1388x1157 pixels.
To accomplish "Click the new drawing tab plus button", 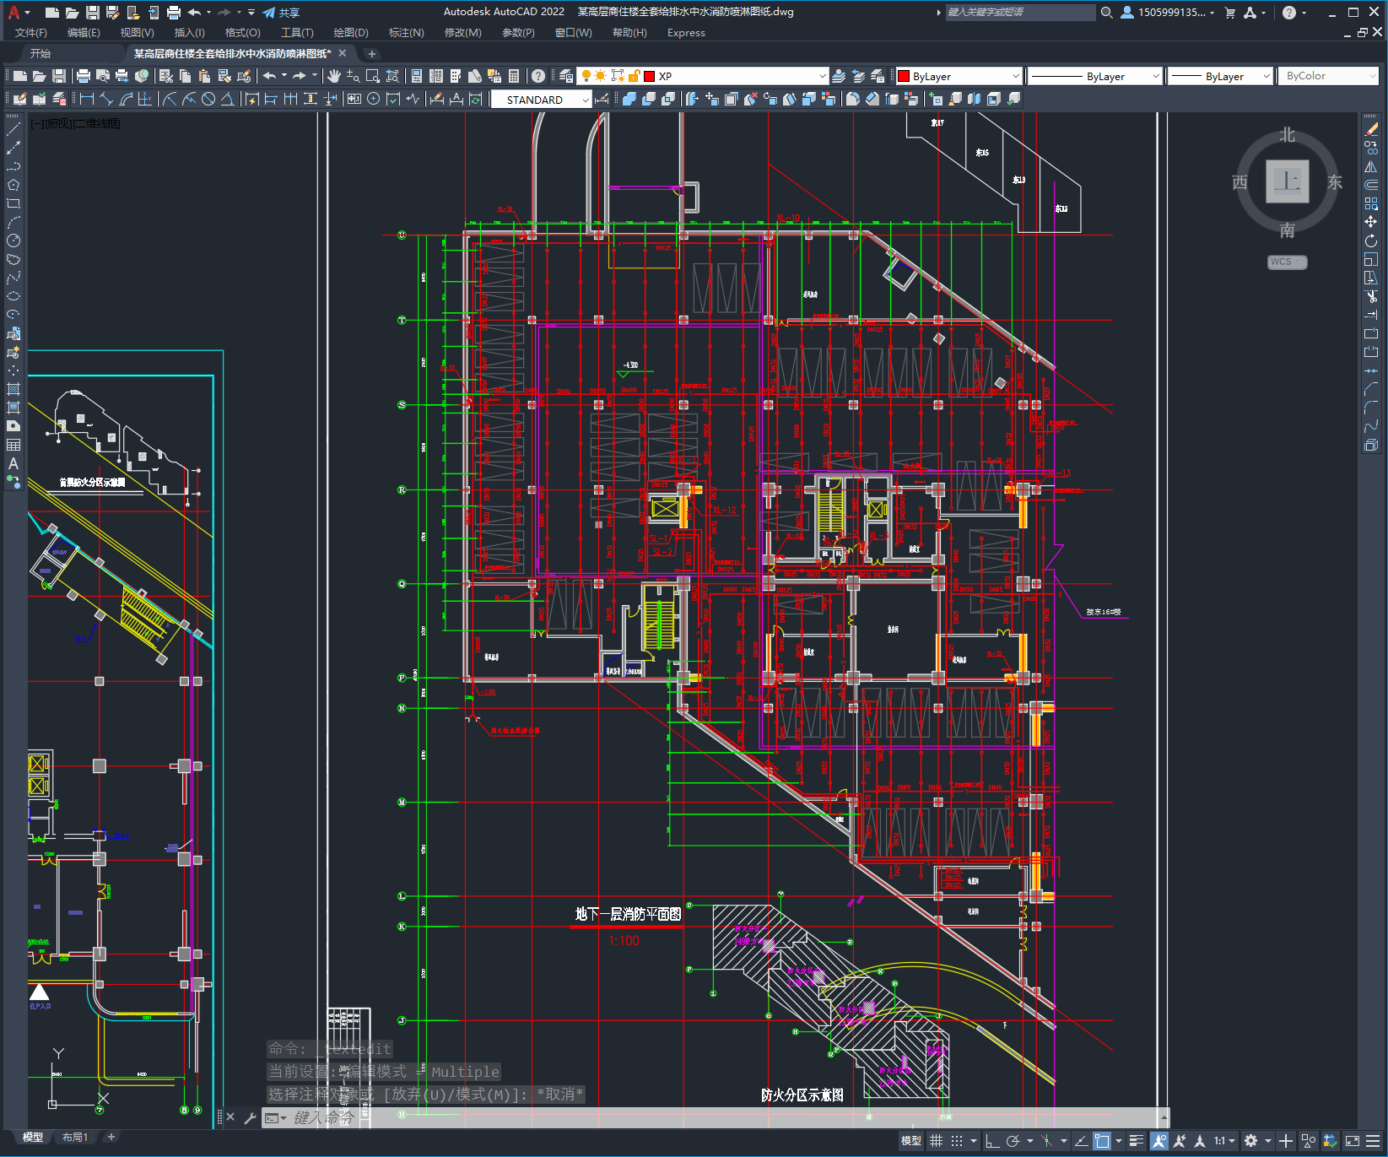I will click(371, 53).
